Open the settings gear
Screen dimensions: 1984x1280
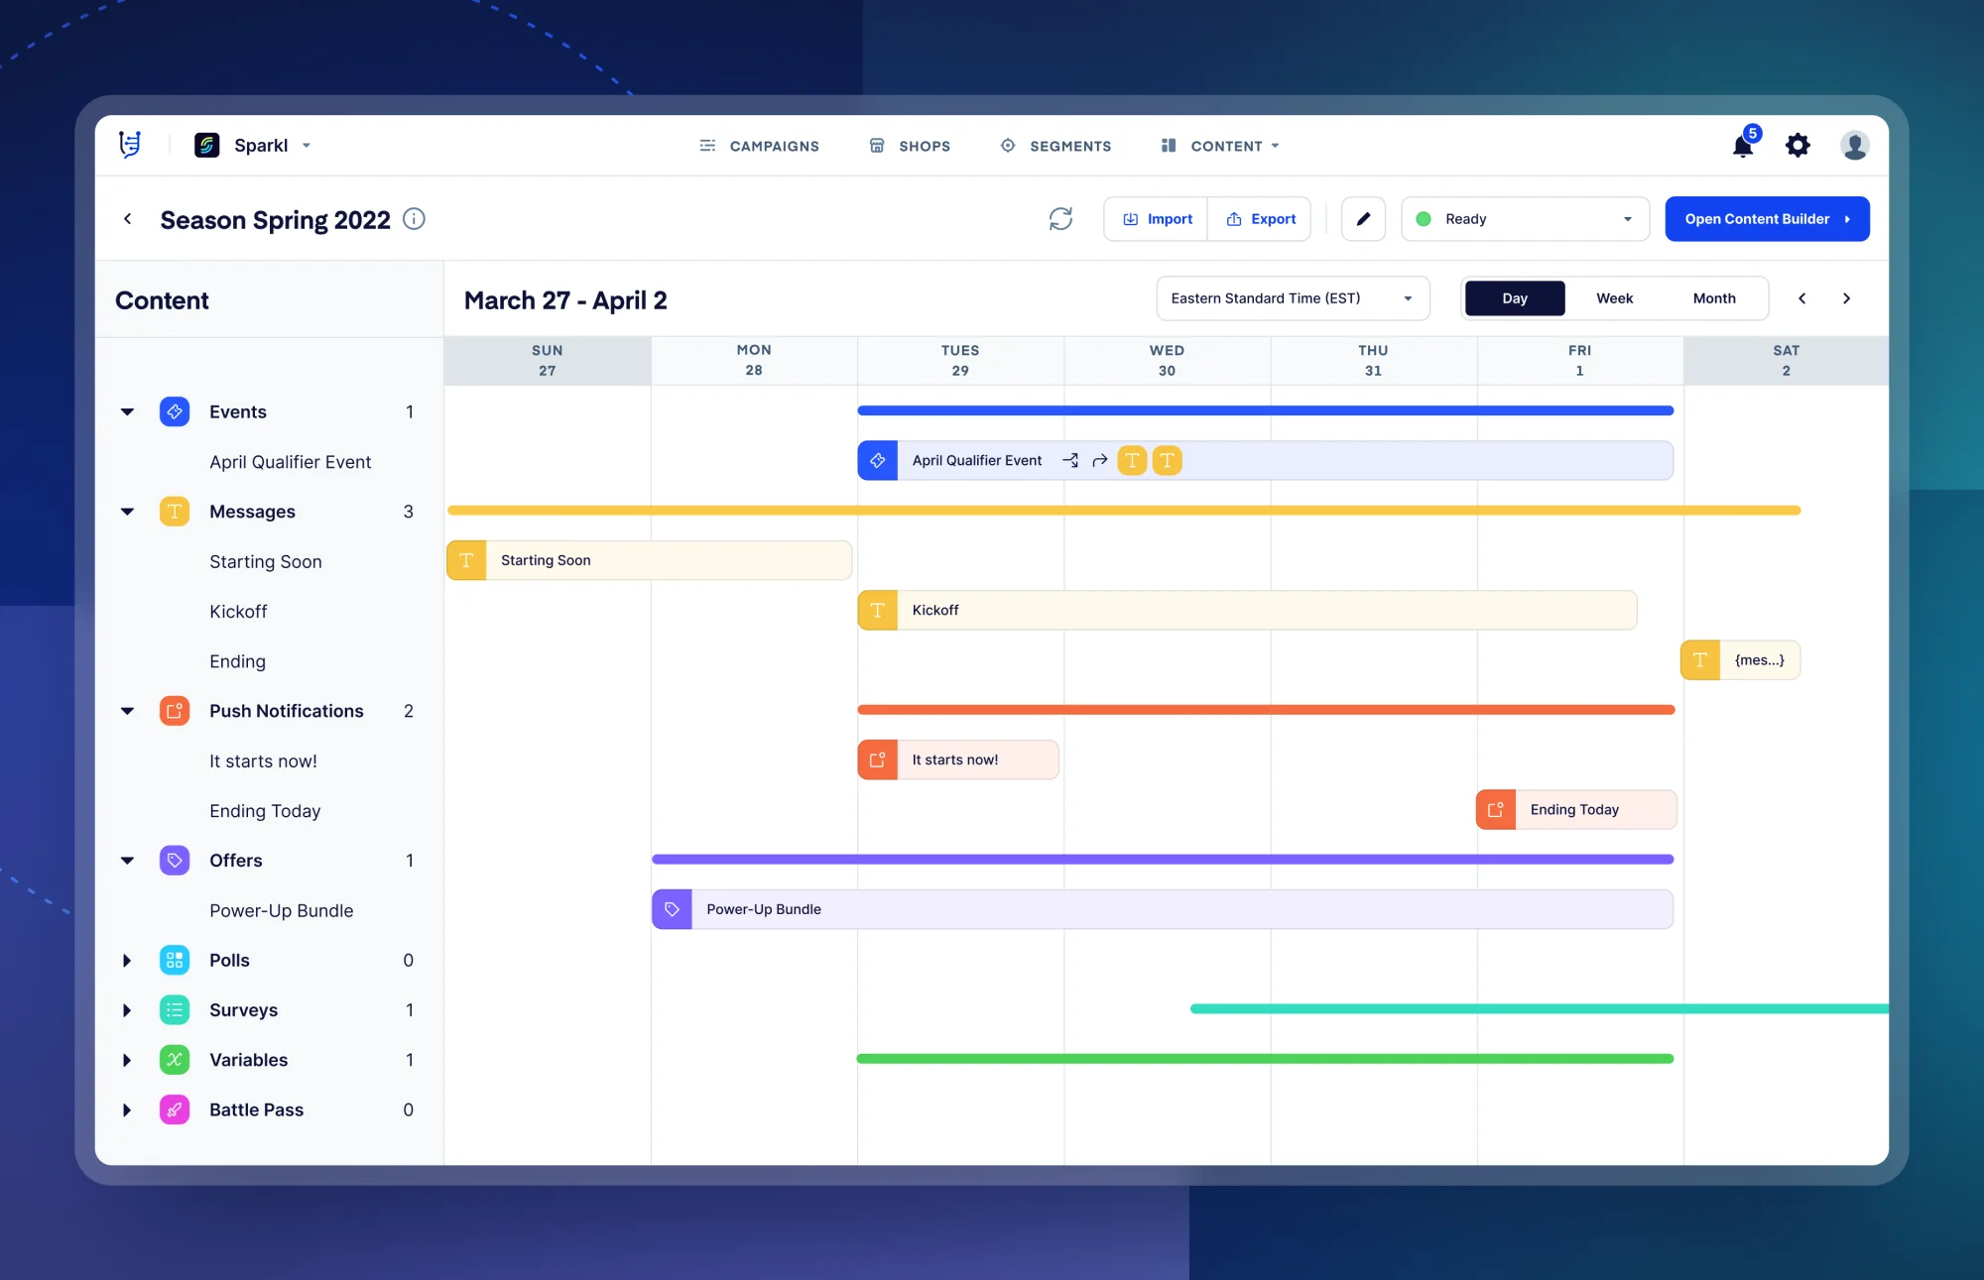tap(1798, 146)
